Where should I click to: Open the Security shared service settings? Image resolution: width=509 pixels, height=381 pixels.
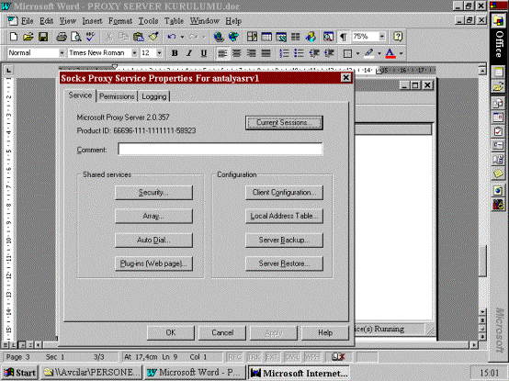coord(153,192)
